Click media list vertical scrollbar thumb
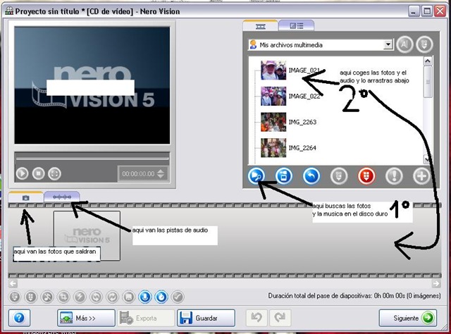 [428, 82]
